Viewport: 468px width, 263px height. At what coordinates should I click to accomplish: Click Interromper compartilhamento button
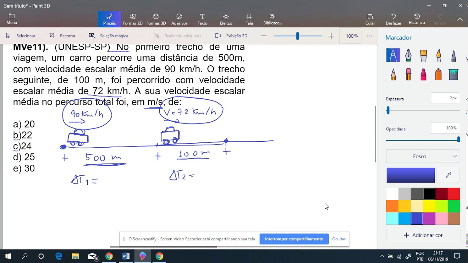point(294,239)
